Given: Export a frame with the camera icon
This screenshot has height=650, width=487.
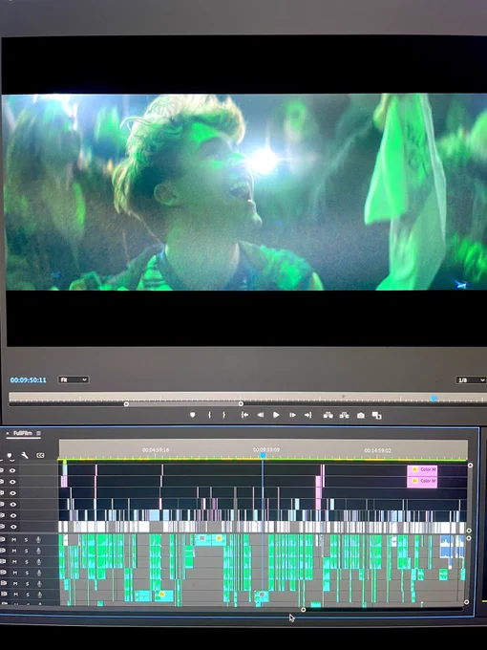Looking at the screenshot, I should click(x=361, y=416).
